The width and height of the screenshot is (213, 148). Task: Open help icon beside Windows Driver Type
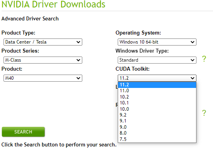click(204, 59)
